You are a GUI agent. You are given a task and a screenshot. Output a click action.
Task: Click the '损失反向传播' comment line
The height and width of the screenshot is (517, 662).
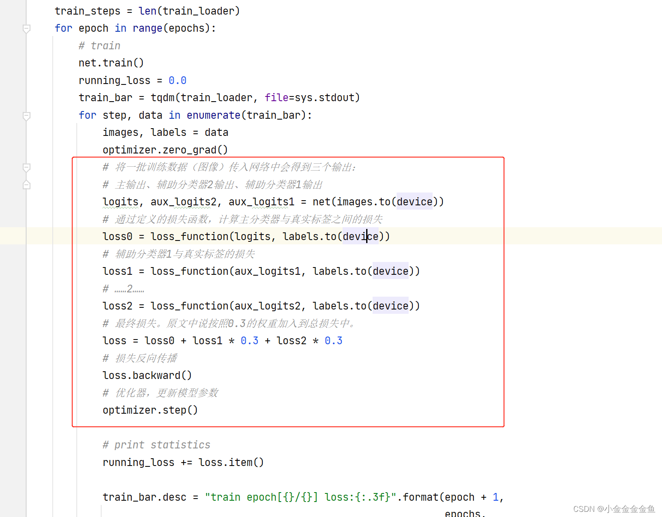(140, 358)
